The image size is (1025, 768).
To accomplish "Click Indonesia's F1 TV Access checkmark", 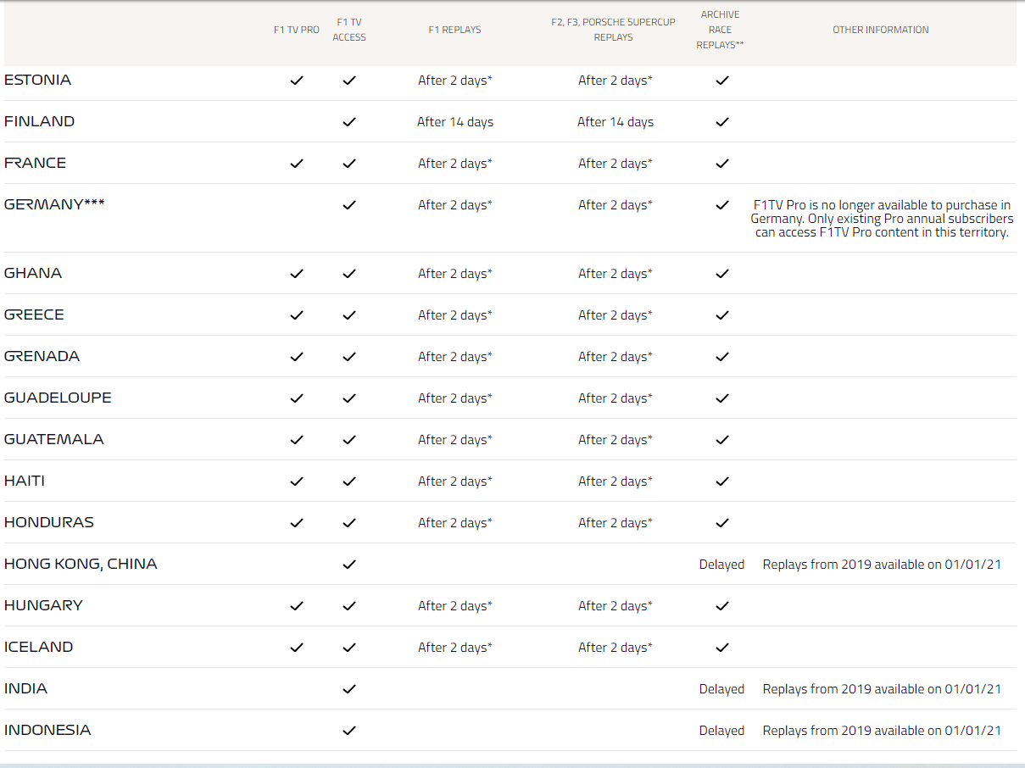I will tap(349, 731).
